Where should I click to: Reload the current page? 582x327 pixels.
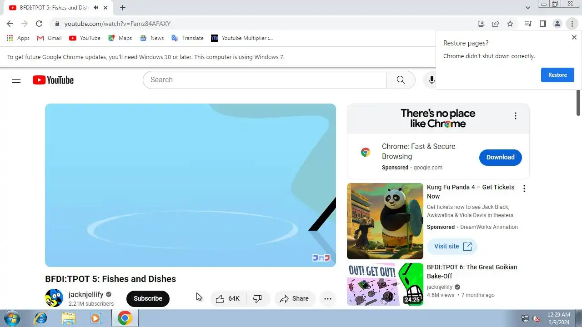[39, 24]
